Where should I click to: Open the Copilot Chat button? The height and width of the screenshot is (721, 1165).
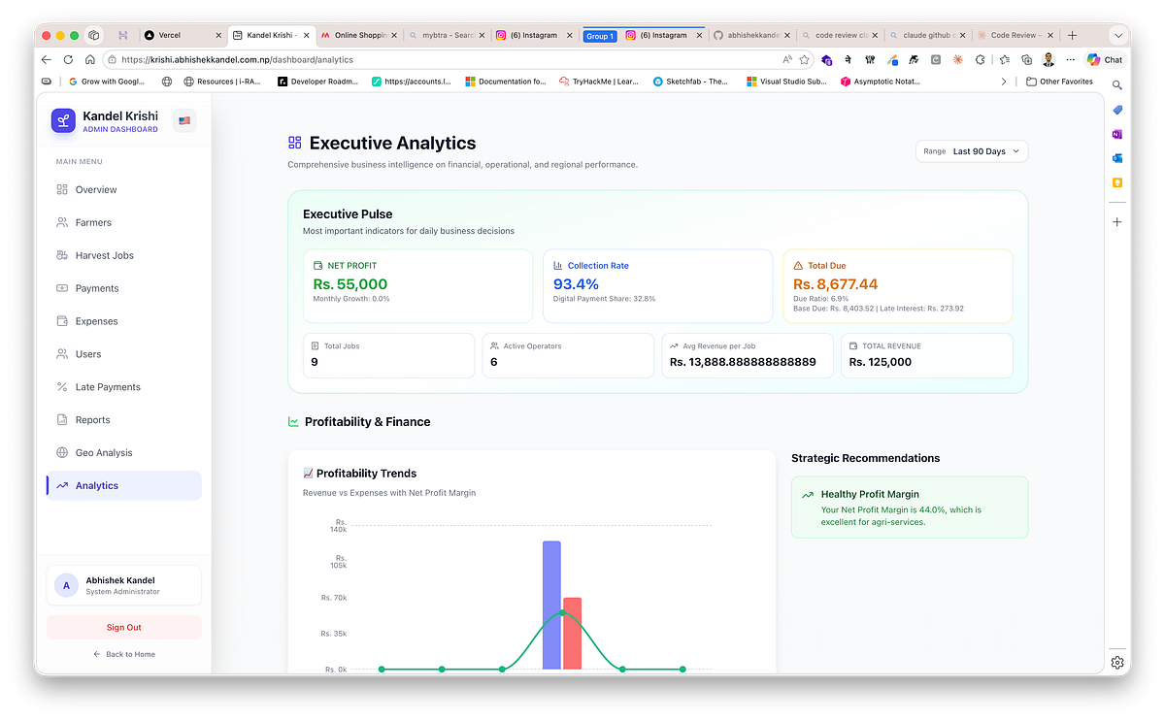1105,59
